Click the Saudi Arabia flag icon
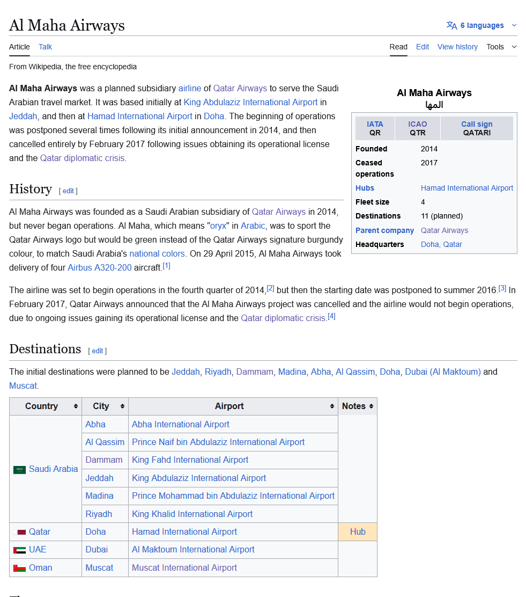 [19, 470]
